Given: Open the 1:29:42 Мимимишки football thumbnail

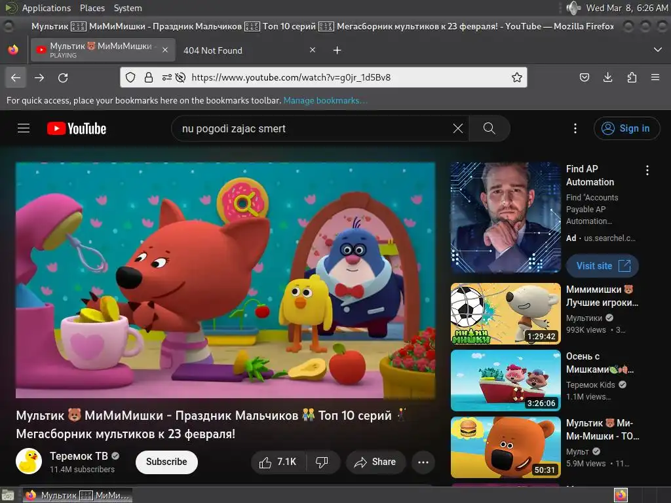Looking at the screenshot, I should (x=505, y=314).
